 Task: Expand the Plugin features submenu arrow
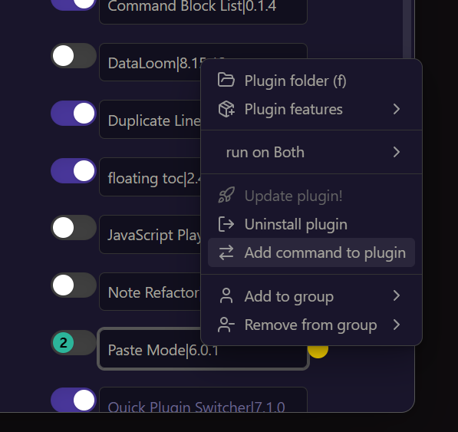(x=397, y=109)
